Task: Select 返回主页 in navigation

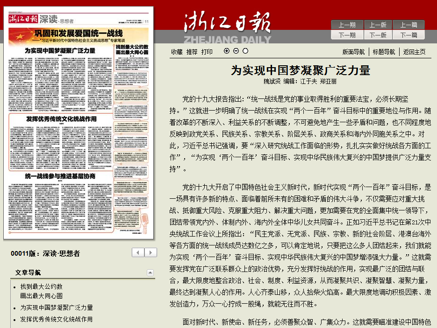Action: point(414,52)
